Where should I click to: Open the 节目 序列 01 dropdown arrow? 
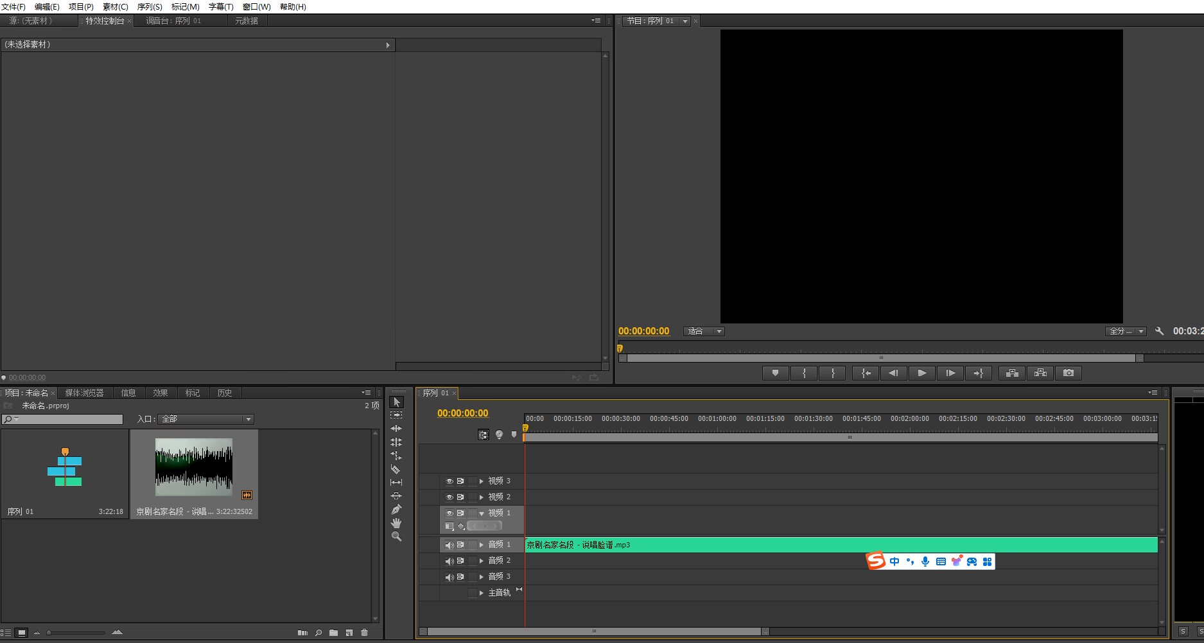(x=685, y=21)
